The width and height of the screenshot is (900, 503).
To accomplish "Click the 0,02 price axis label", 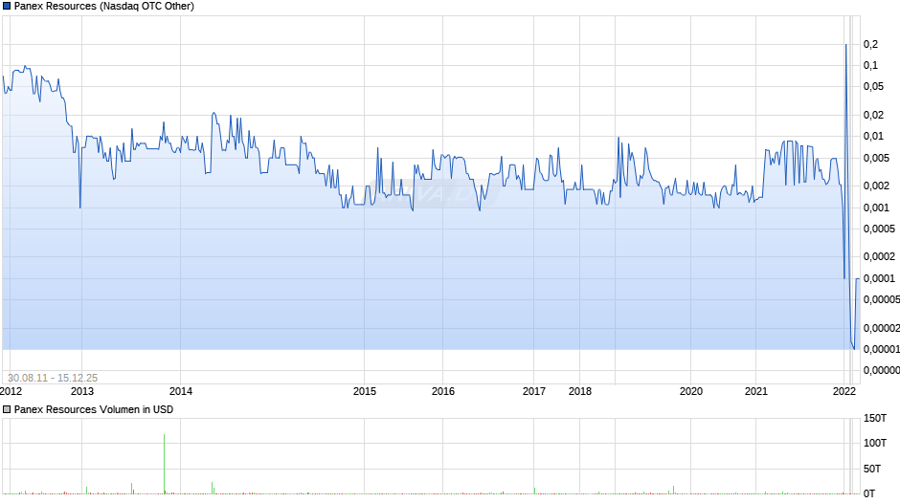I will click(x=873, y=116).
